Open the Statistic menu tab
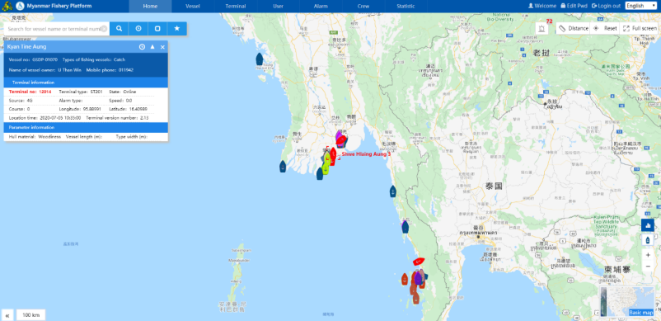Image resolution: width=661 pixels, height=321 pixels. (x=406, y=6)
